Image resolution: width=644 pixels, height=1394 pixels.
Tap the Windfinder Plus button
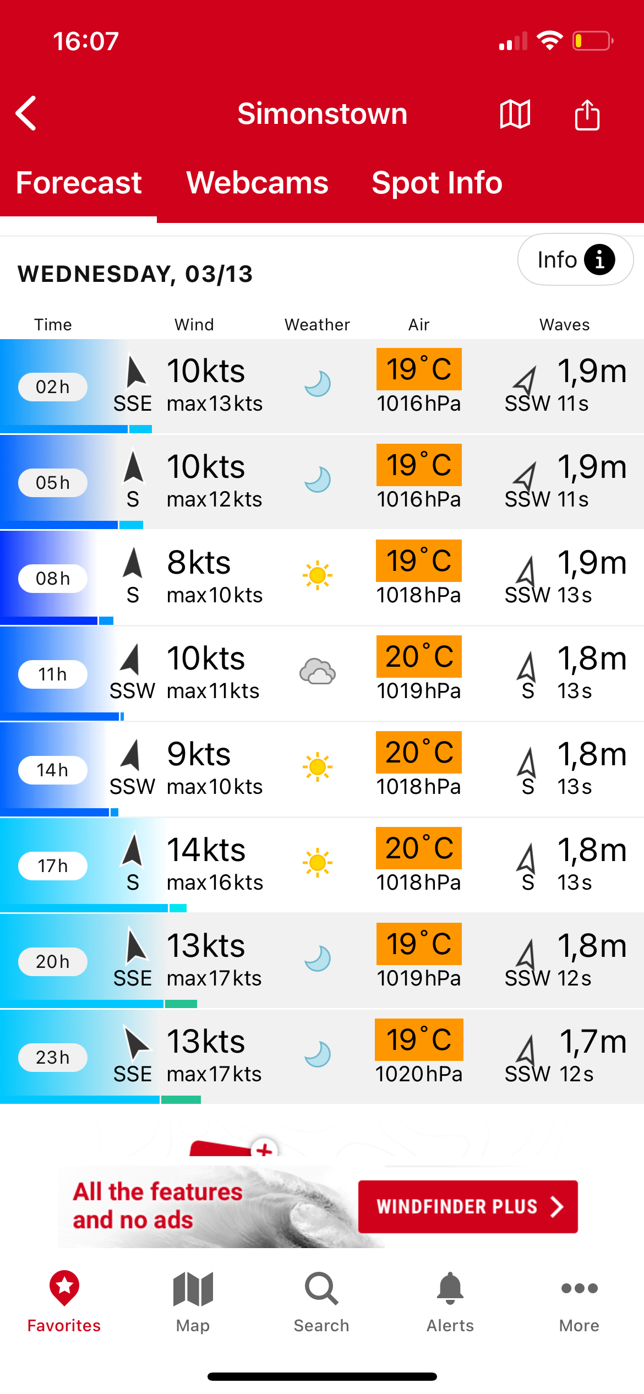point(468,1206)
